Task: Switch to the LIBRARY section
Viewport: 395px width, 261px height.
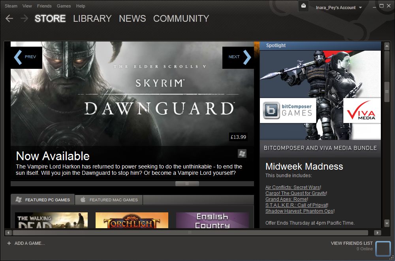Action: coord(92,19)
